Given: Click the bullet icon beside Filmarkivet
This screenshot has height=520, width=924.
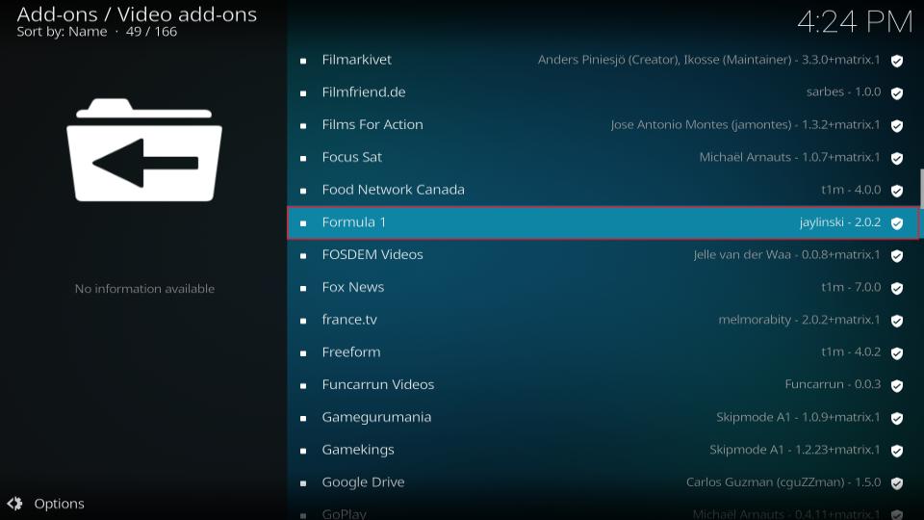Looking at the screenshot, I should 303,61.
